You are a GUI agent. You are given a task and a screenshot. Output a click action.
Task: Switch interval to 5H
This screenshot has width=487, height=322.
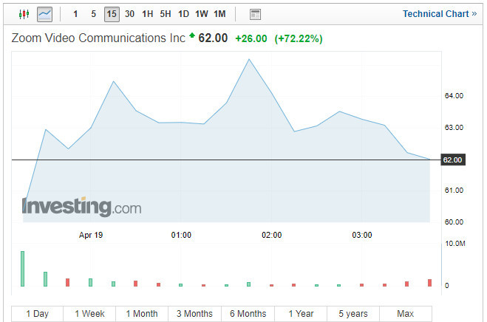point(166,14)
